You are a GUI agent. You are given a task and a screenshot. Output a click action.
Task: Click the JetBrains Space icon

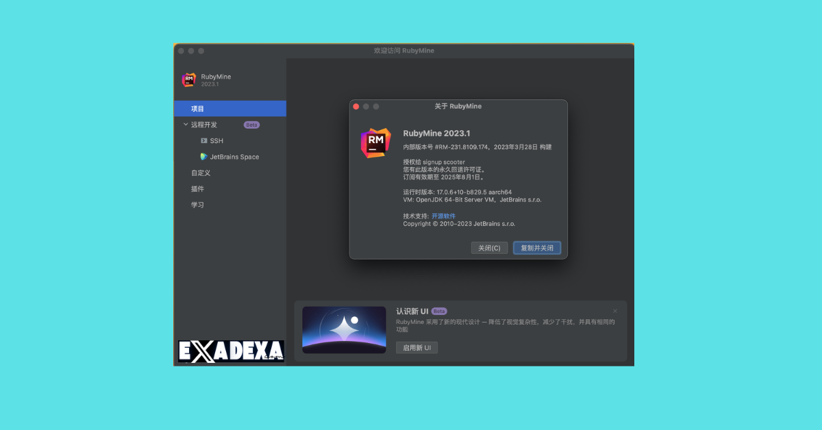point(203,157)
